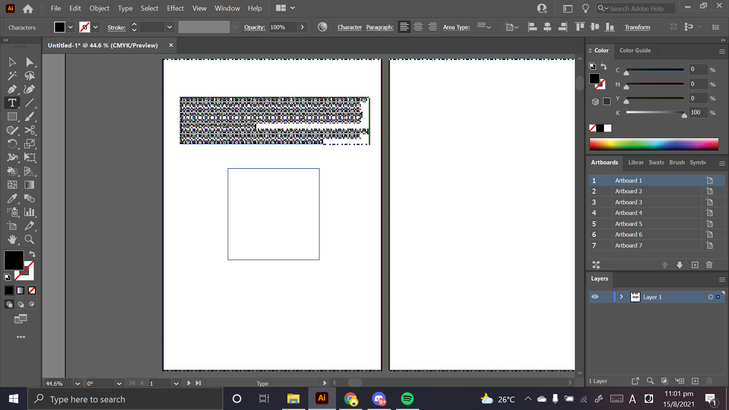Select the Rectangle tool

12,117
